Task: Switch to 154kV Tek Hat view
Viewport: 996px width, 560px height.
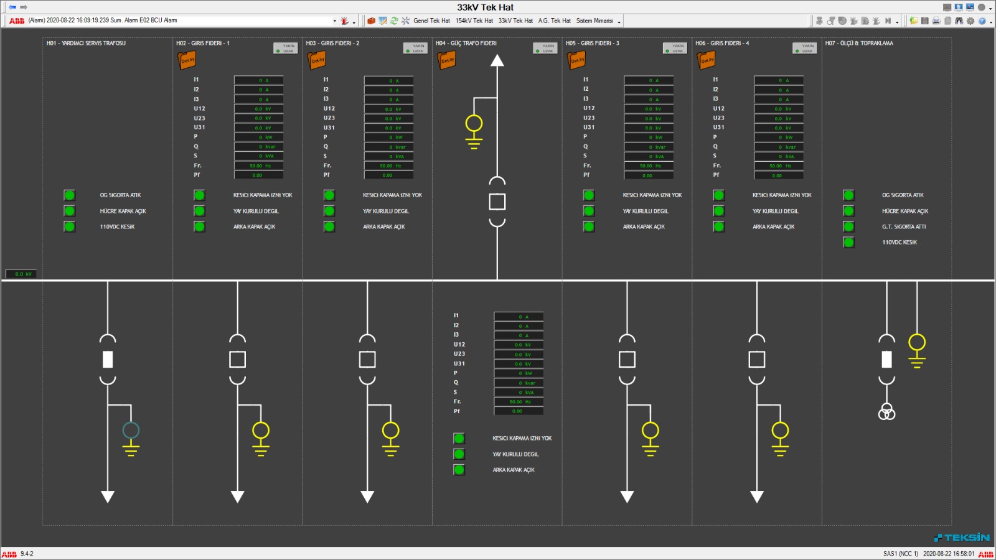Action: [x=474, y=21]
